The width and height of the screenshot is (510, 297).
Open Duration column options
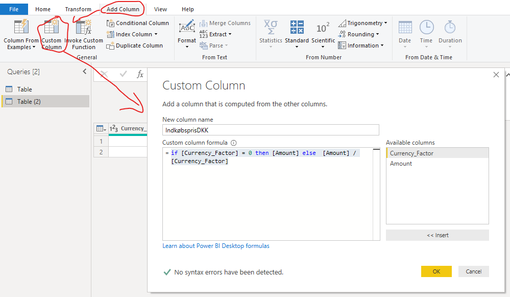(x=450, y=35)
